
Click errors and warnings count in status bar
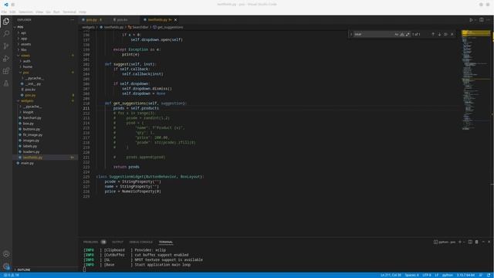pyautogui.click(x=11, y=275)
